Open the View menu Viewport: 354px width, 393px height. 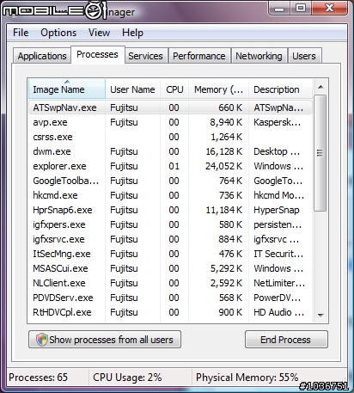pos(99,33)
